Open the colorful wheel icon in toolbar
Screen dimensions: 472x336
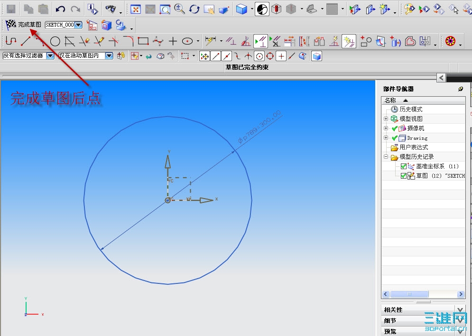450,41
